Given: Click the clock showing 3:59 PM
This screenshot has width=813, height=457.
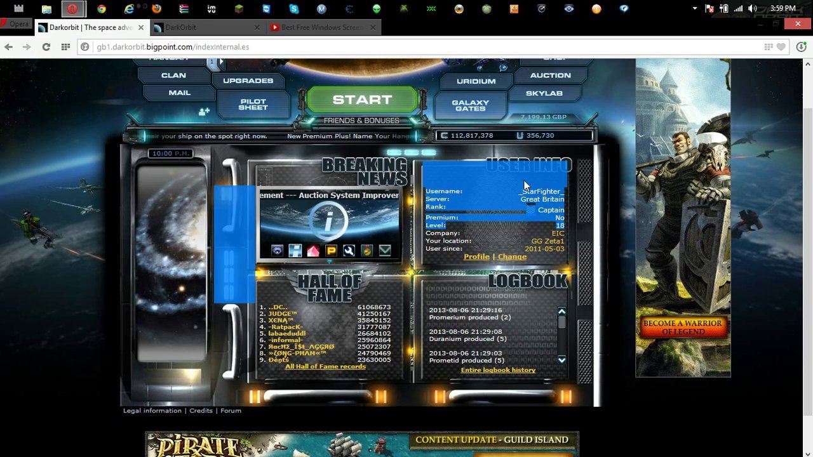Looking at the screenshot, I should pos(783,8).
